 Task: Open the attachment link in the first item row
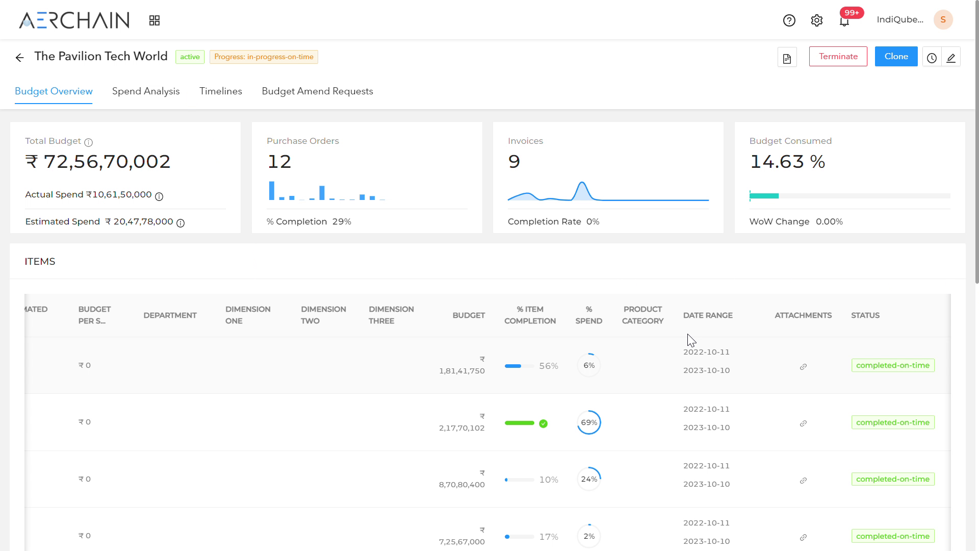(803, 367)
